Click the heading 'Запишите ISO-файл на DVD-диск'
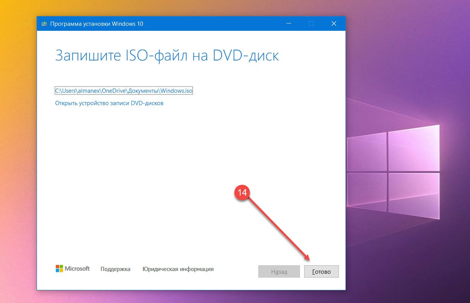The height and width of the screenshot is (303, 470). pyautogui.click(x=167, y=55)
